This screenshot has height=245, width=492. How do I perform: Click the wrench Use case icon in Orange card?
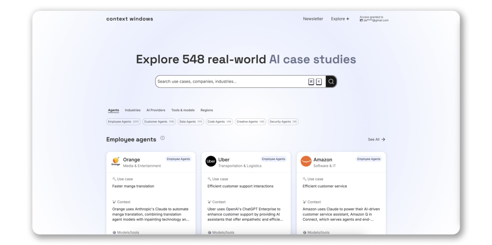click(x=114, y=179)
